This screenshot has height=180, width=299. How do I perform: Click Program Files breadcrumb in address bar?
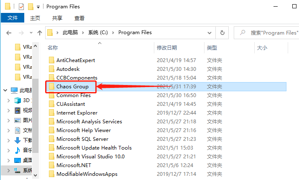(x=135, y=32)
